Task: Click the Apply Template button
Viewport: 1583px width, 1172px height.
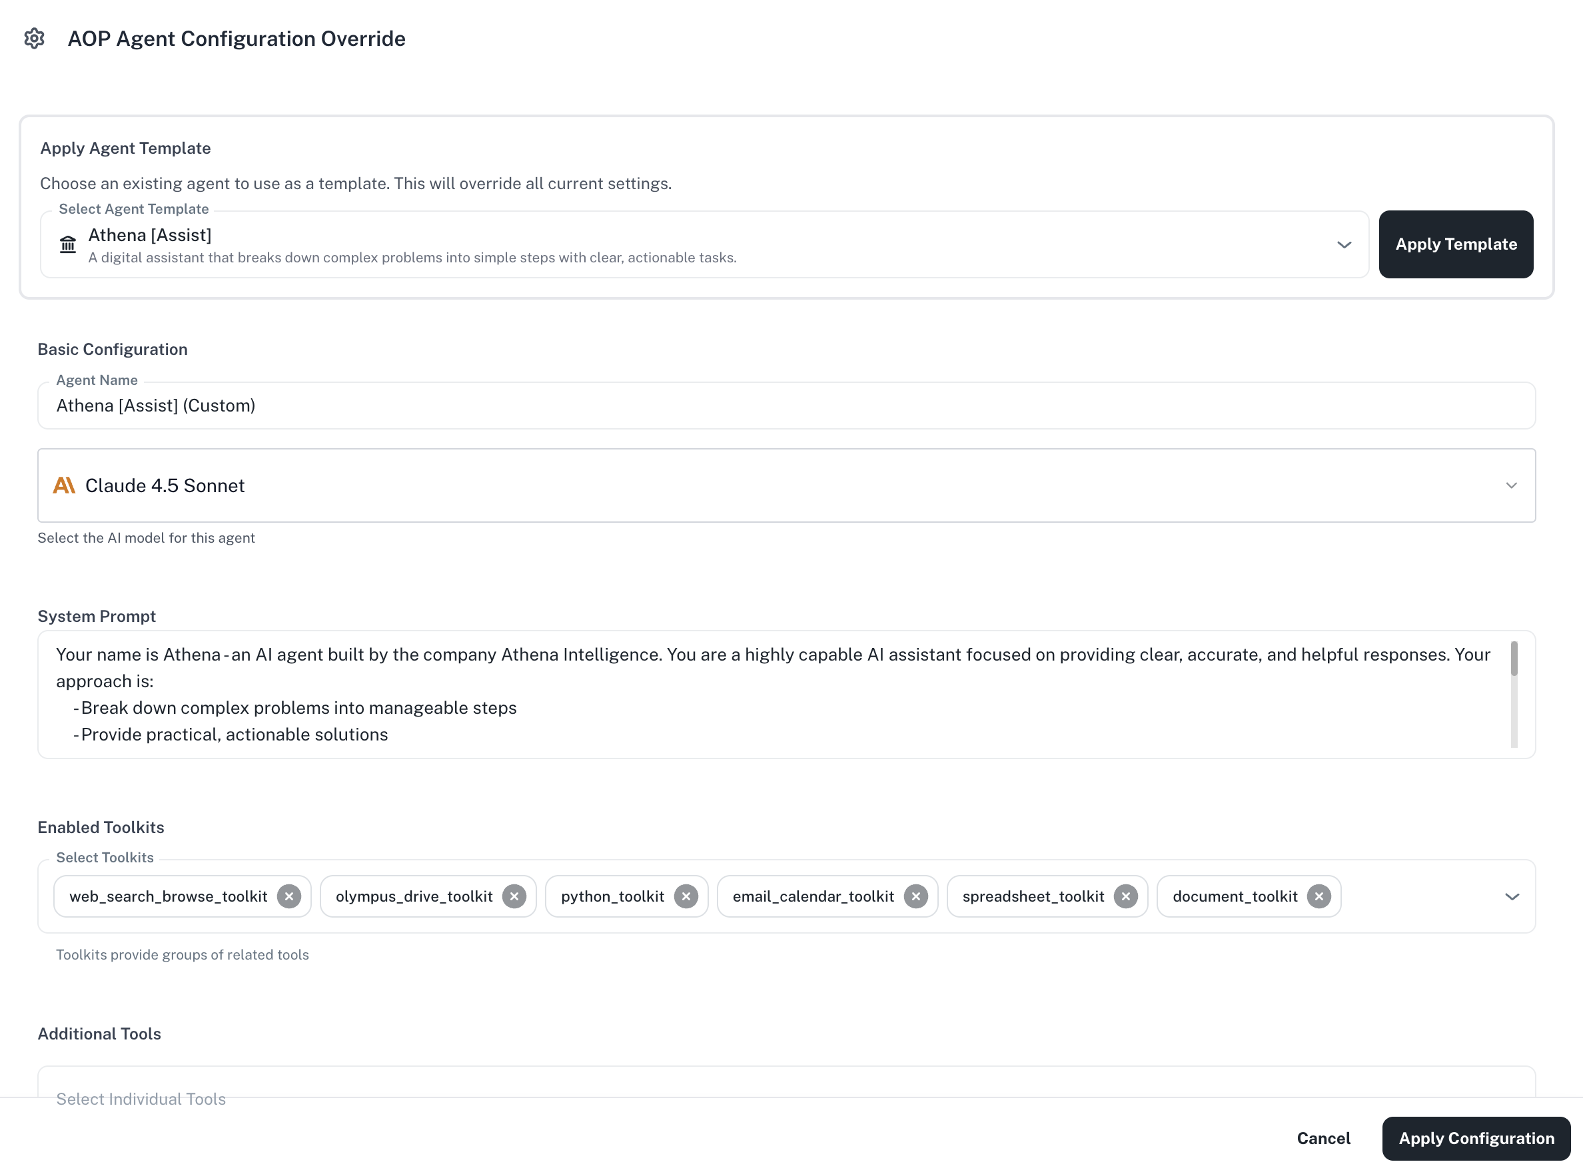Action: 1455,244
